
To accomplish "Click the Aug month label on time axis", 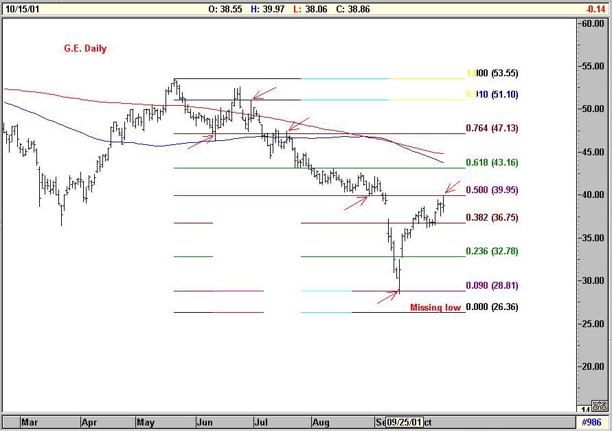I will point(321,422).
